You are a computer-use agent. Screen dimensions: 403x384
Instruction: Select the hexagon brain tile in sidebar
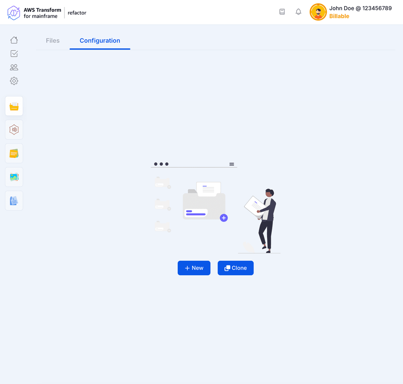coord(14,130)
